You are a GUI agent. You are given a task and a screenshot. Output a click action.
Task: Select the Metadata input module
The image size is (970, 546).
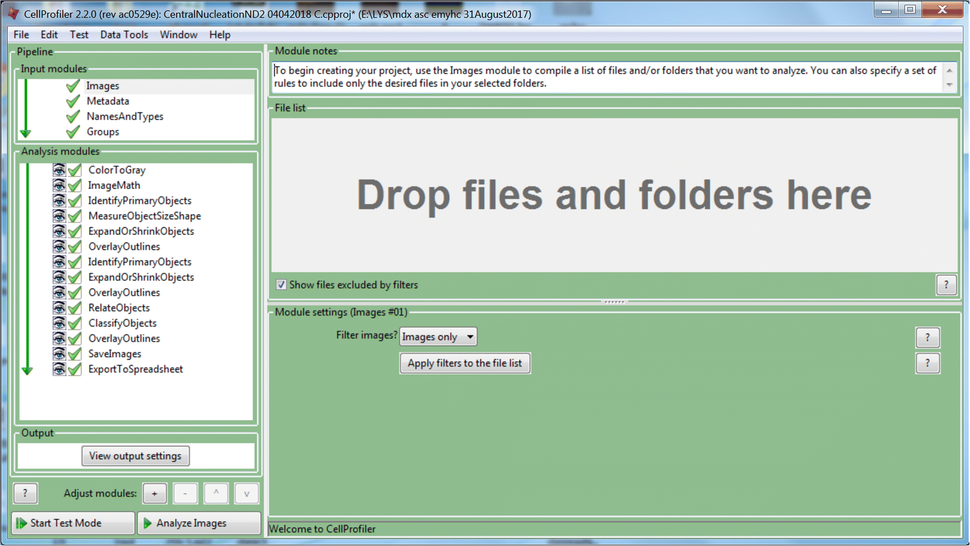(108, 101)
